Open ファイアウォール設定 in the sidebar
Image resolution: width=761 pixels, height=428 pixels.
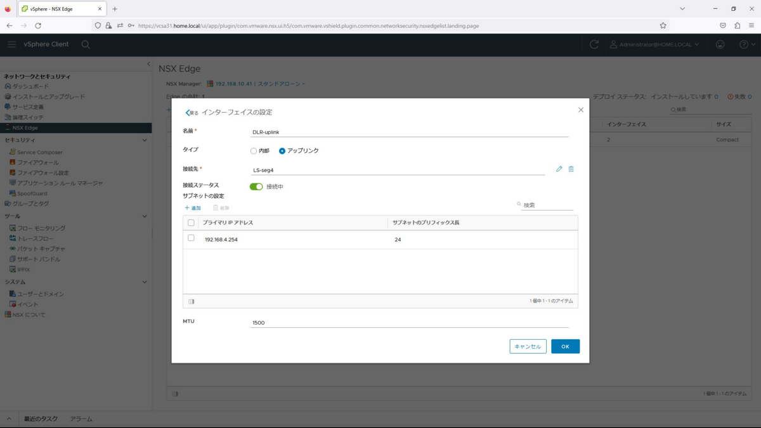pos(43,172)
